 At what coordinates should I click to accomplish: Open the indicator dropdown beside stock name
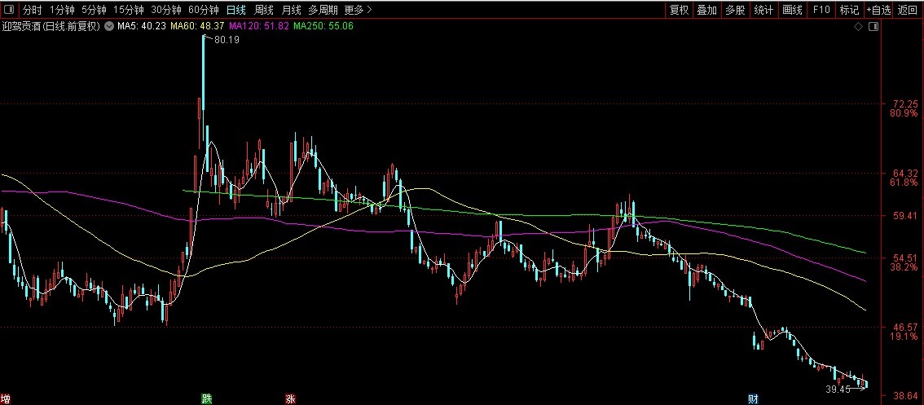click(x=109, y=27)
